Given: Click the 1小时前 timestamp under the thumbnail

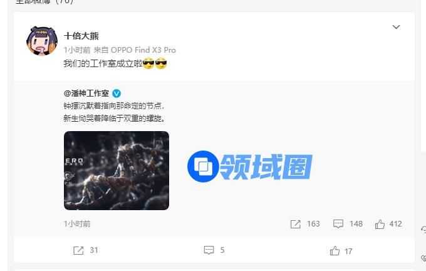Looking at the screenshot, I should pos(77,224).
